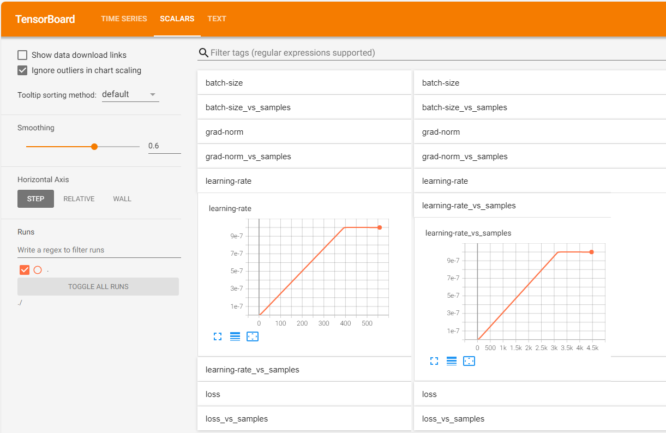Click the circle icon beside the run checkbox

(37, 269)
